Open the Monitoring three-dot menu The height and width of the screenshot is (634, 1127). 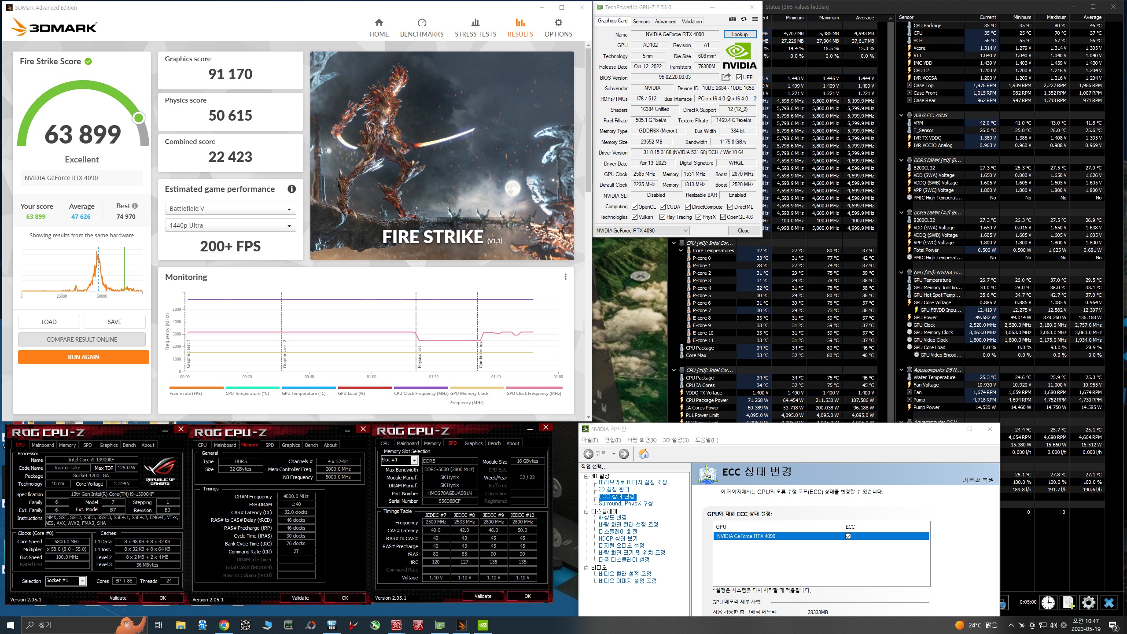click(x=565, y=277)
